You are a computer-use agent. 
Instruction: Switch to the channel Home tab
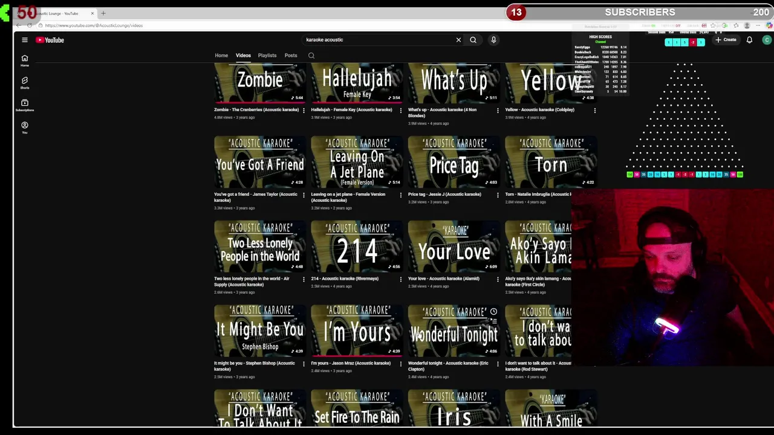221,56
